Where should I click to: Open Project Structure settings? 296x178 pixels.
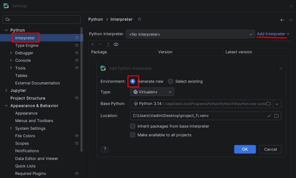tap(28, 98)
